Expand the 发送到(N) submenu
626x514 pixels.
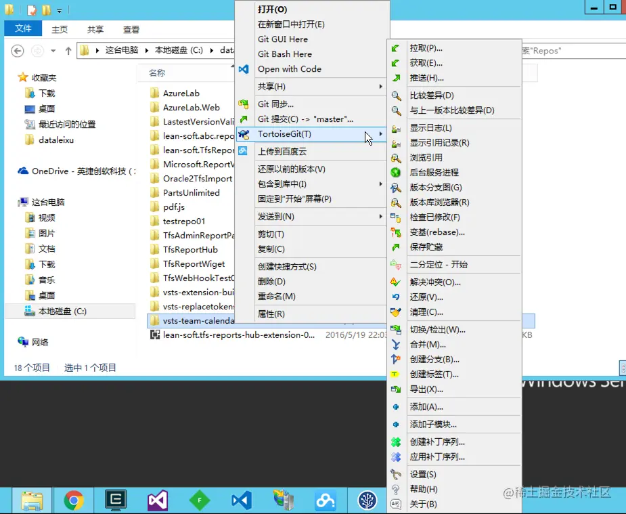(x=311, y=217)
